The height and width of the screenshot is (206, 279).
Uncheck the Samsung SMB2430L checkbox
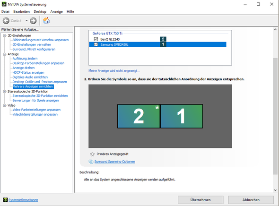96,44
